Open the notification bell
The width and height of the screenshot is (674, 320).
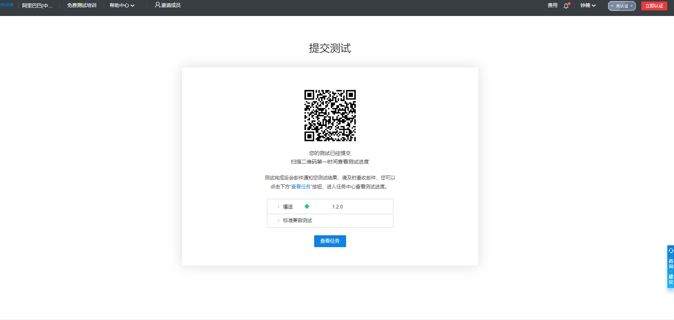pos(567,6)
